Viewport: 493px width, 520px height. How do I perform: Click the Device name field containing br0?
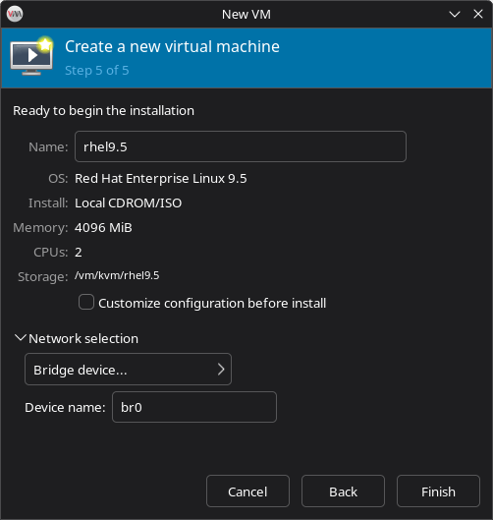(x=194, y=407)
